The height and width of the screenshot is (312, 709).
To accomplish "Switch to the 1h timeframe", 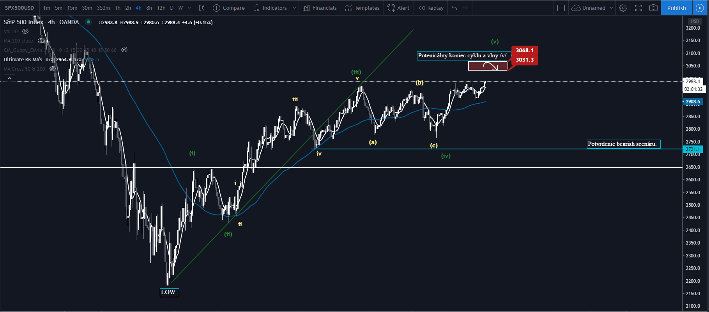I will (x=118, y=8).
